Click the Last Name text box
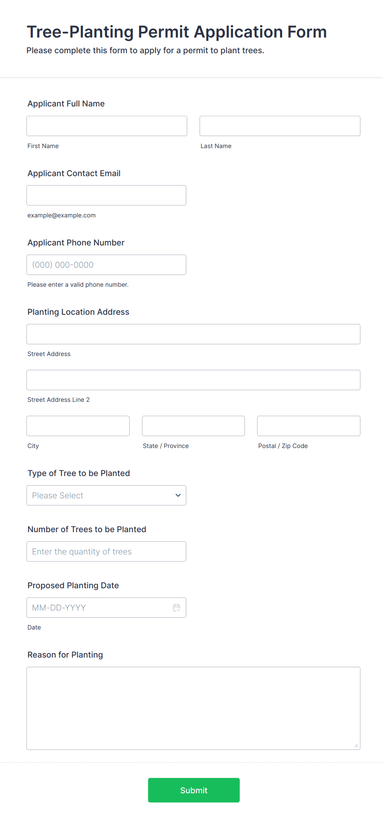383x823 pixels. [x=280, y=126]
